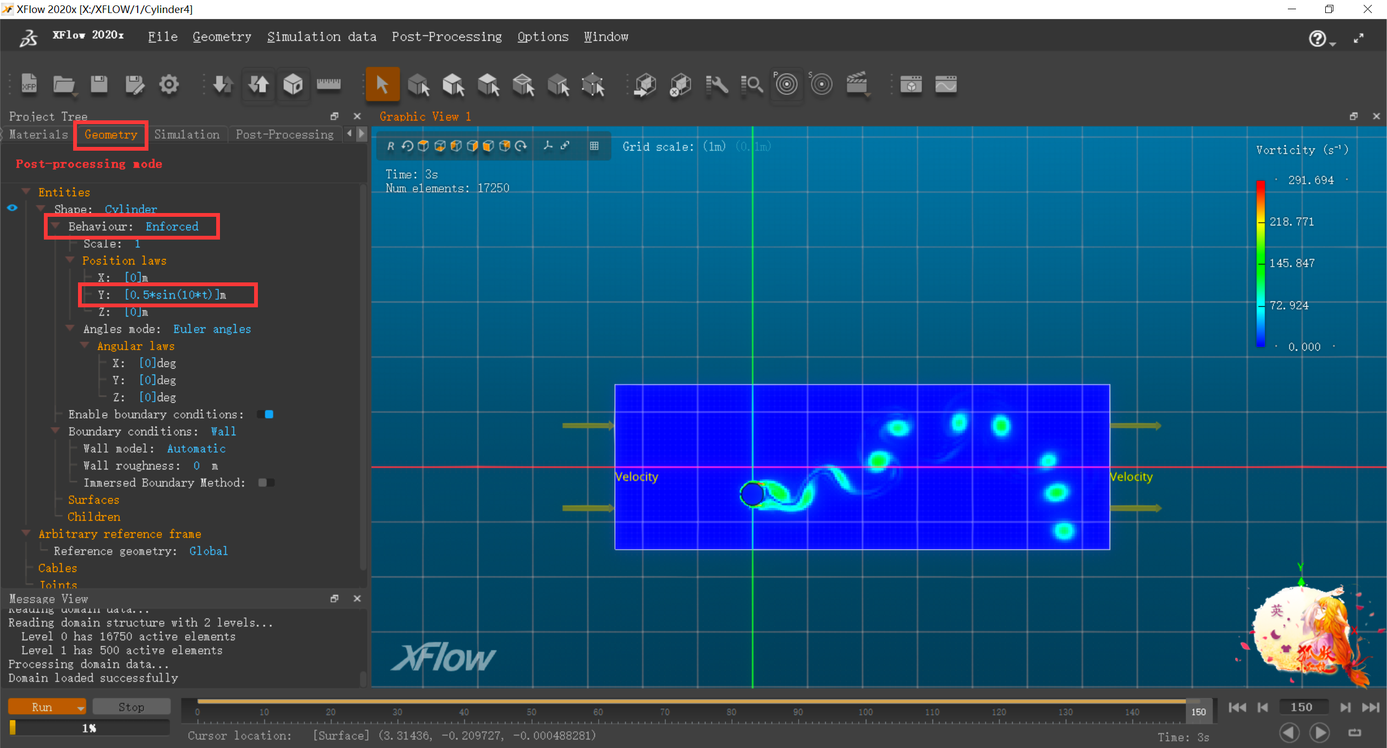The width and height of the screenshot is (1387, 748).
Task: Click the wave function viewer icon
Action: (945, 85)
